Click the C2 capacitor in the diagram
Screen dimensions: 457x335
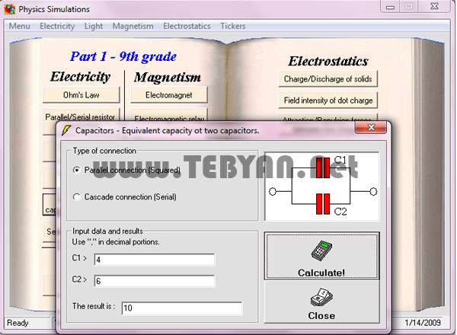click(323, 204)
